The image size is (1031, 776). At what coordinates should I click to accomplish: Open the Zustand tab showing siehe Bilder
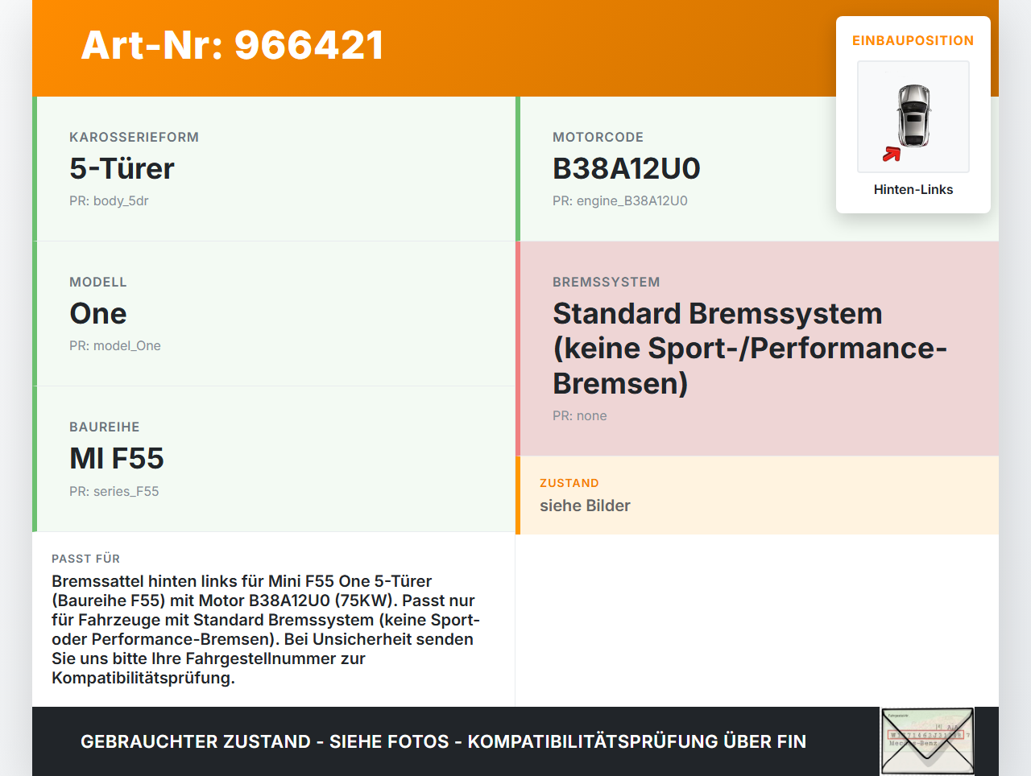[757, 495]
